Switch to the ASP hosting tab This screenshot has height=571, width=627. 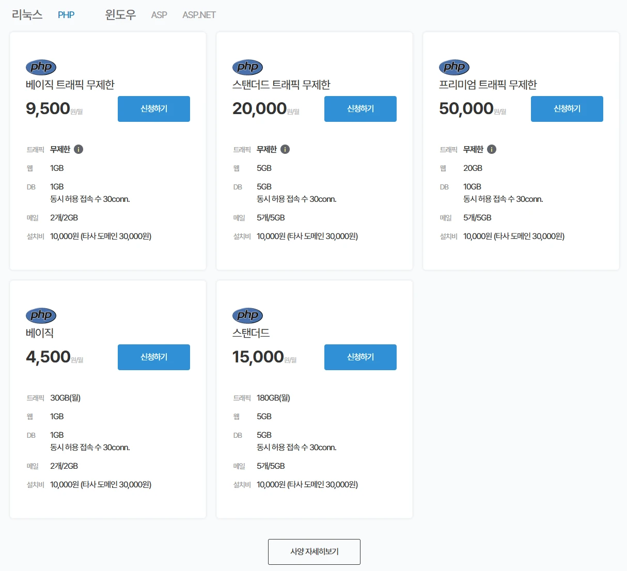[x=159, y=15]
